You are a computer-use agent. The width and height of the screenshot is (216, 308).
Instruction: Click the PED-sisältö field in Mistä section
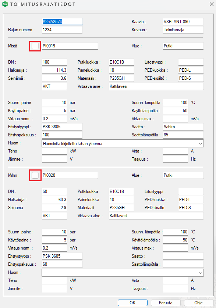(x=191, y=78)
